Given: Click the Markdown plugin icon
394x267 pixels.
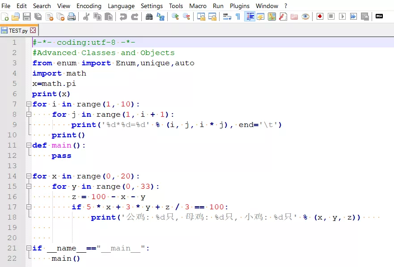Looking at the screenshot, I should pos(379,17).
